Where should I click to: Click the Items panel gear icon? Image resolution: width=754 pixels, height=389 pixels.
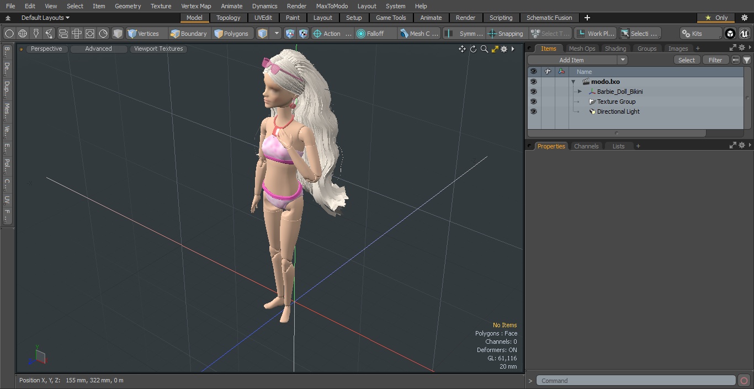(742, 48)
